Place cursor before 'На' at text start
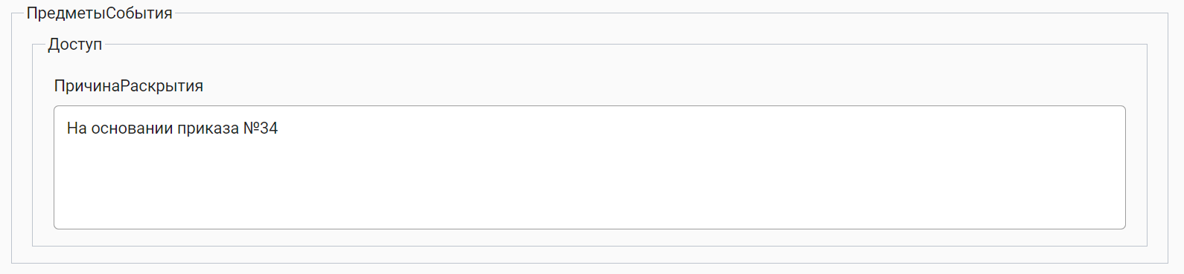The width and height of the screenshot is (1184, 274). [66, 128]
